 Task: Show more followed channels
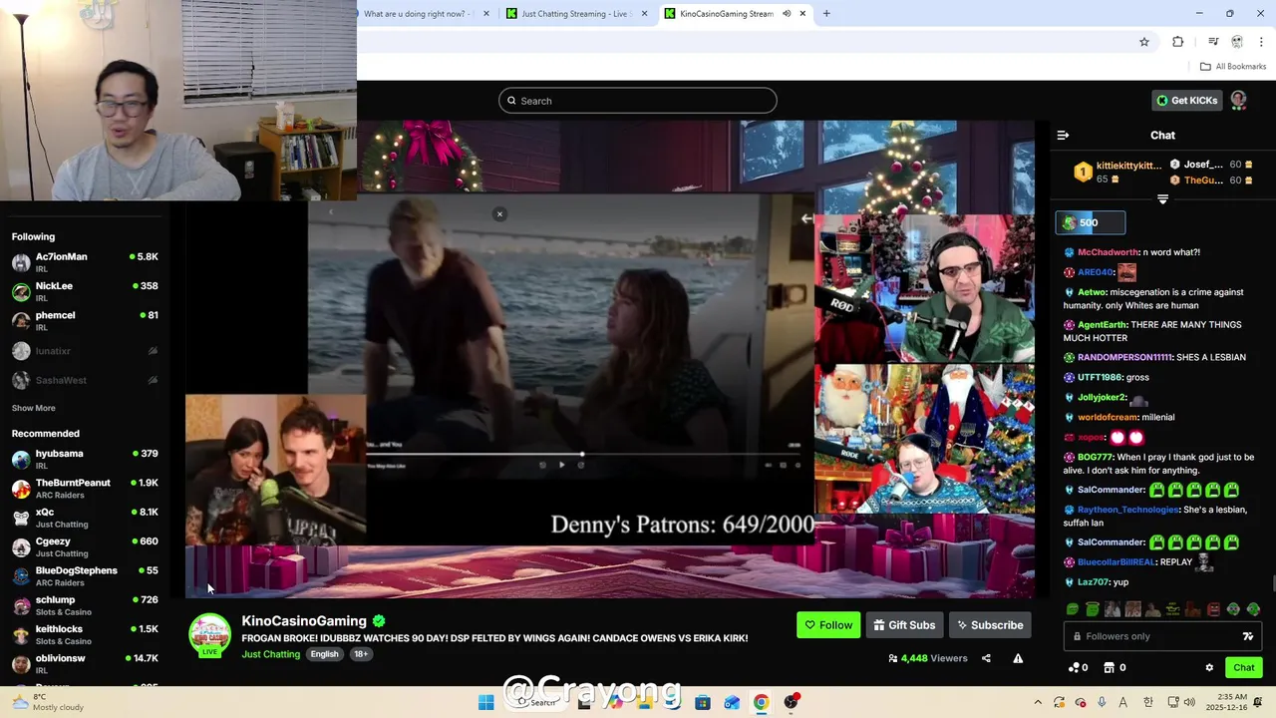33,408
